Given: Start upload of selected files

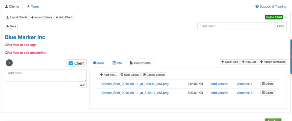Looking at the screenshot, I should point(130,75).
